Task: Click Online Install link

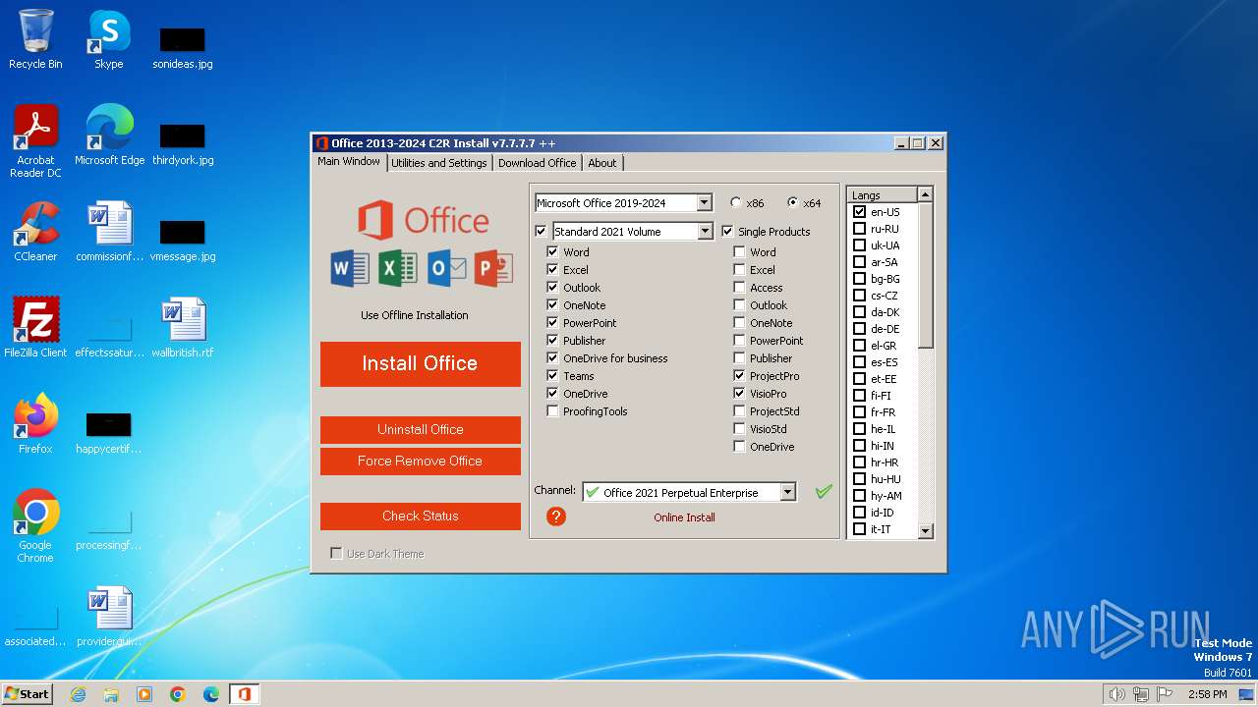Action: (x=685, y=517)
